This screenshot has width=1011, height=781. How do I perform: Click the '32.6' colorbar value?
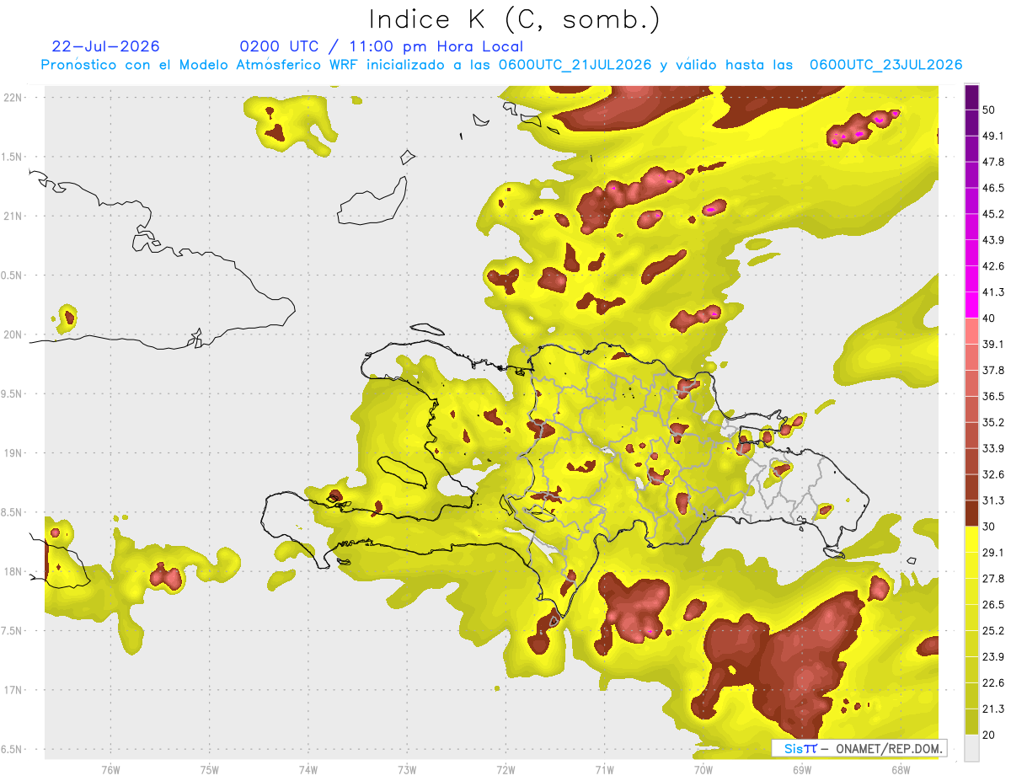coord(992,474)
